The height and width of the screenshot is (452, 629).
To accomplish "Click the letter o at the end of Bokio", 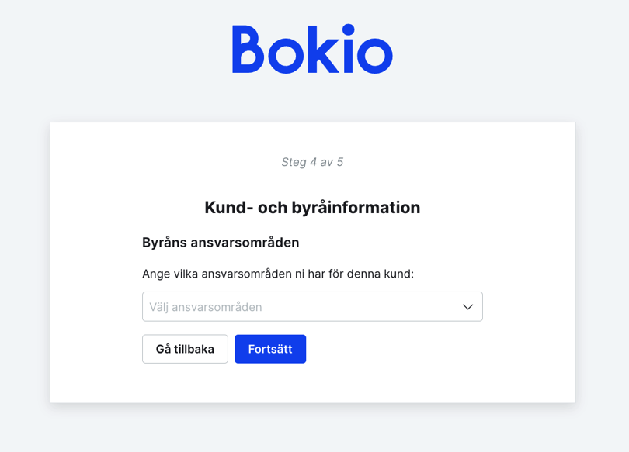I will point(374,54).
